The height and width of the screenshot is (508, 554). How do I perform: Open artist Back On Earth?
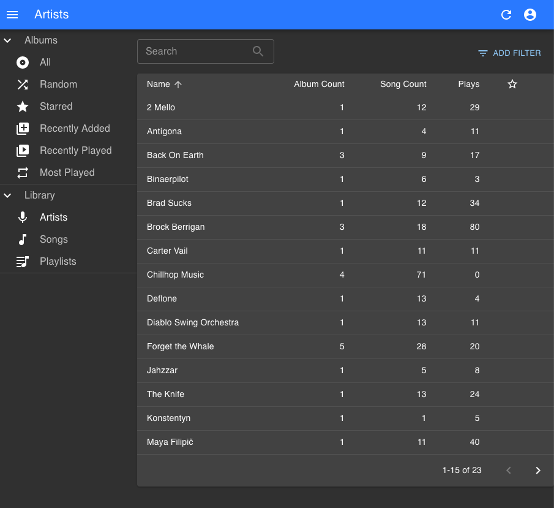coord(345,155)
